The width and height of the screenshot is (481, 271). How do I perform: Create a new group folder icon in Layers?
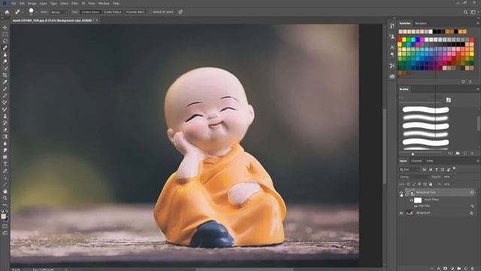click(459, 269)
